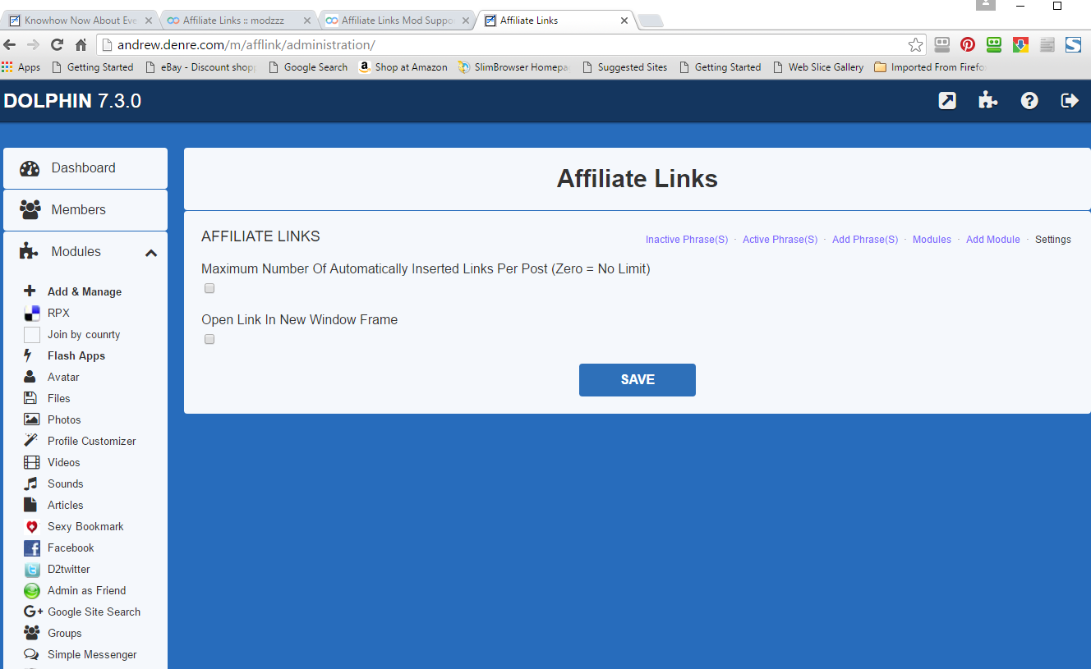
Task: Click the Sexy Bookmark heart icon
Action: (x=32, y=527)
